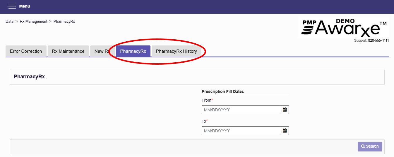Viewport: 394px width, 157px height.
Task: Click the PMP AWARxE Demo logo
Action: [343, 27]
